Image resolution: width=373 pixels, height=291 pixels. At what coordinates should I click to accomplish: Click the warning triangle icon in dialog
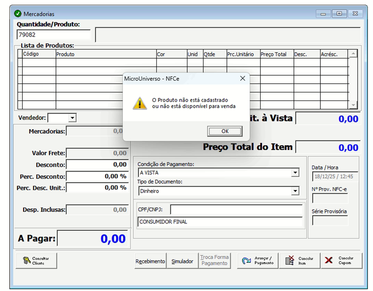pyautogui.click(x=140, y=103)
